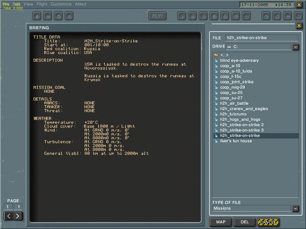Select the 'coop_a-10_fulda' mission file
Image resolution: width=306 pixels, height=229 pixels.
(256, 71)
